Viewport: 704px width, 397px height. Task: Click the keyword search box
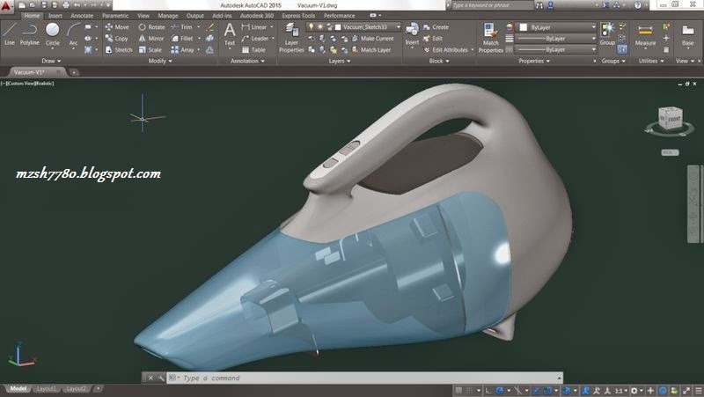point(492,5)
